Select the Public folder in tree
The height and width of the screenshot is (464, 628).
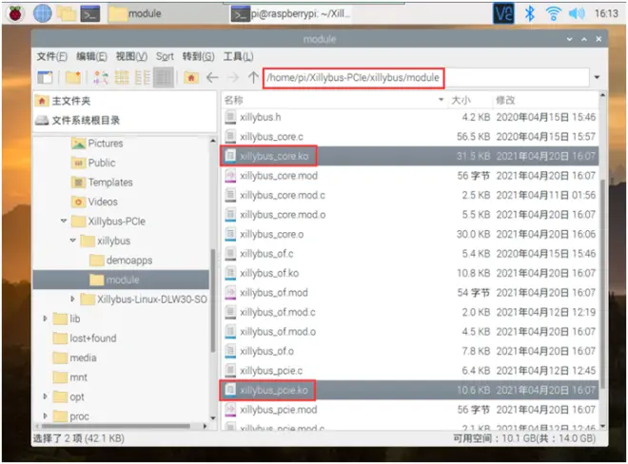(93, 163)
